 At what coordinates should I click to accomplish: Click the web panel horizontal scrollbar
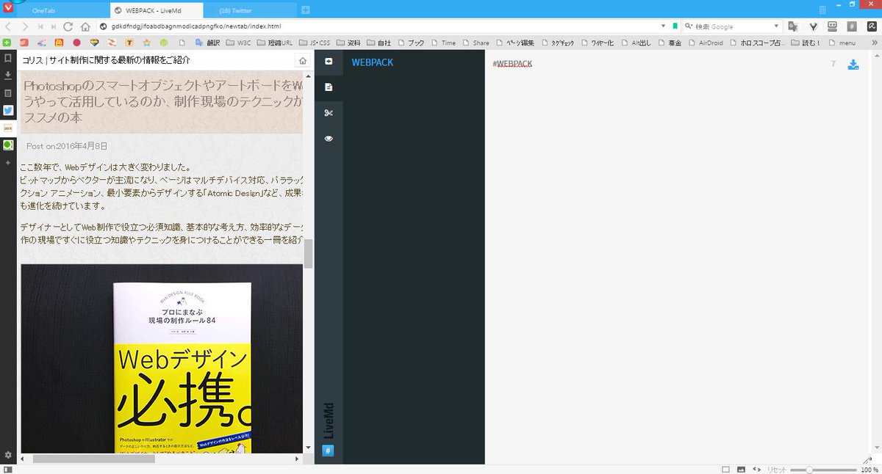coord(93,459)
